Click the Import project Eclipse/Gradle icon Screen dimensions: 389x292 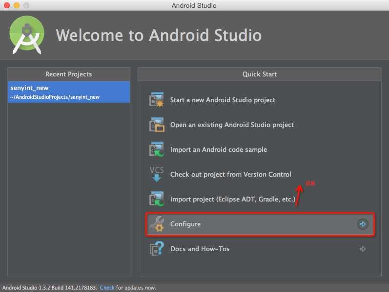pos(157,199)
